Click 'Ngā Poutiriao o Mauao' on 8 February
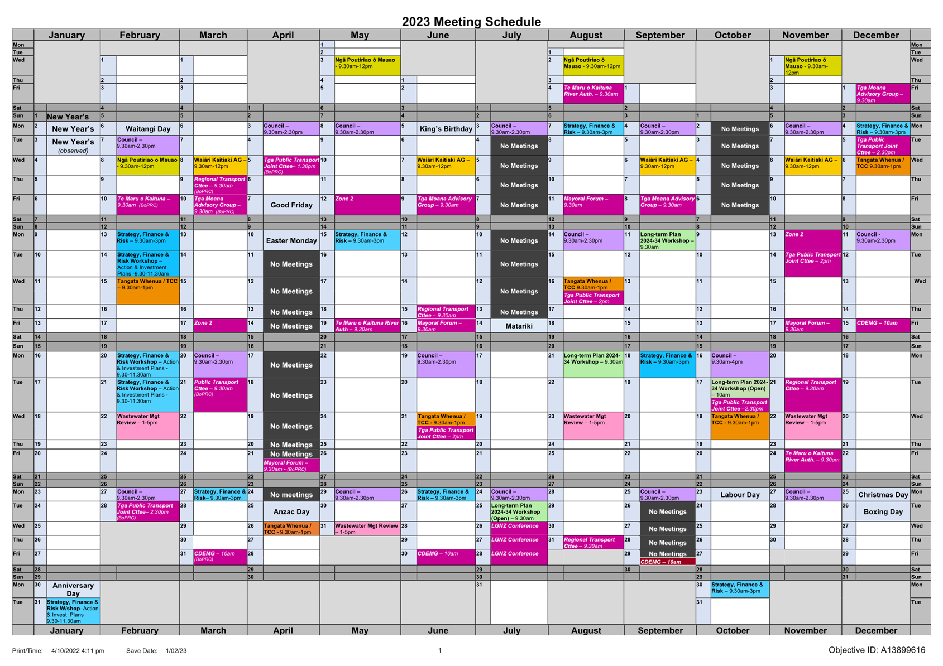Screen dimensions: 943x666 point(148,166)
